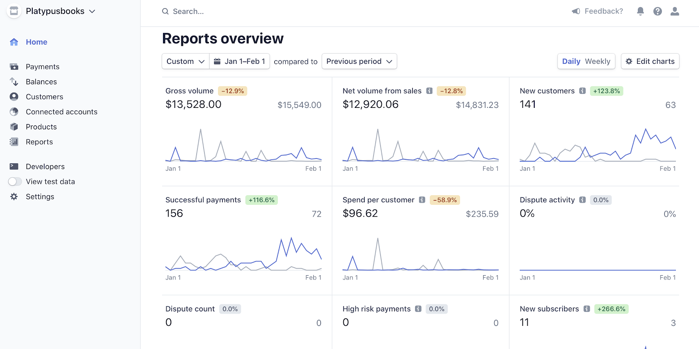
Task: Open notifications bell
Action: point(640,11)
